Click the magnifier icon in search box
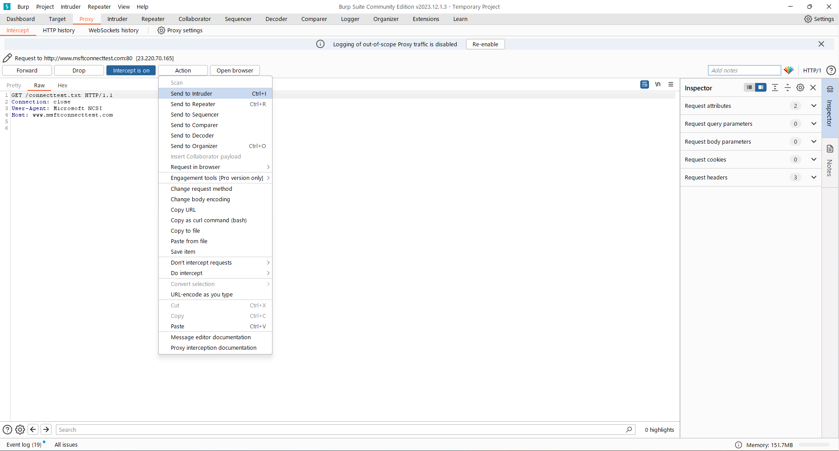 [629, 430]
